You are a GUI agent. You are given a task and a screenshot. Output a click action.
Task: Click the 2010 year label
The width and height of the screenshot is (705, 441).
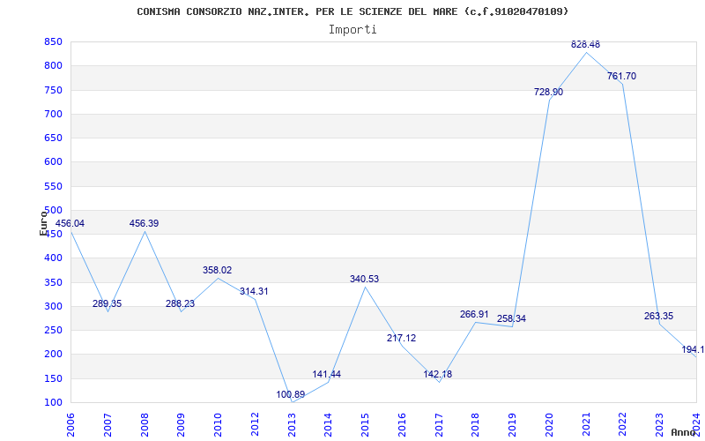click(218, 425)
